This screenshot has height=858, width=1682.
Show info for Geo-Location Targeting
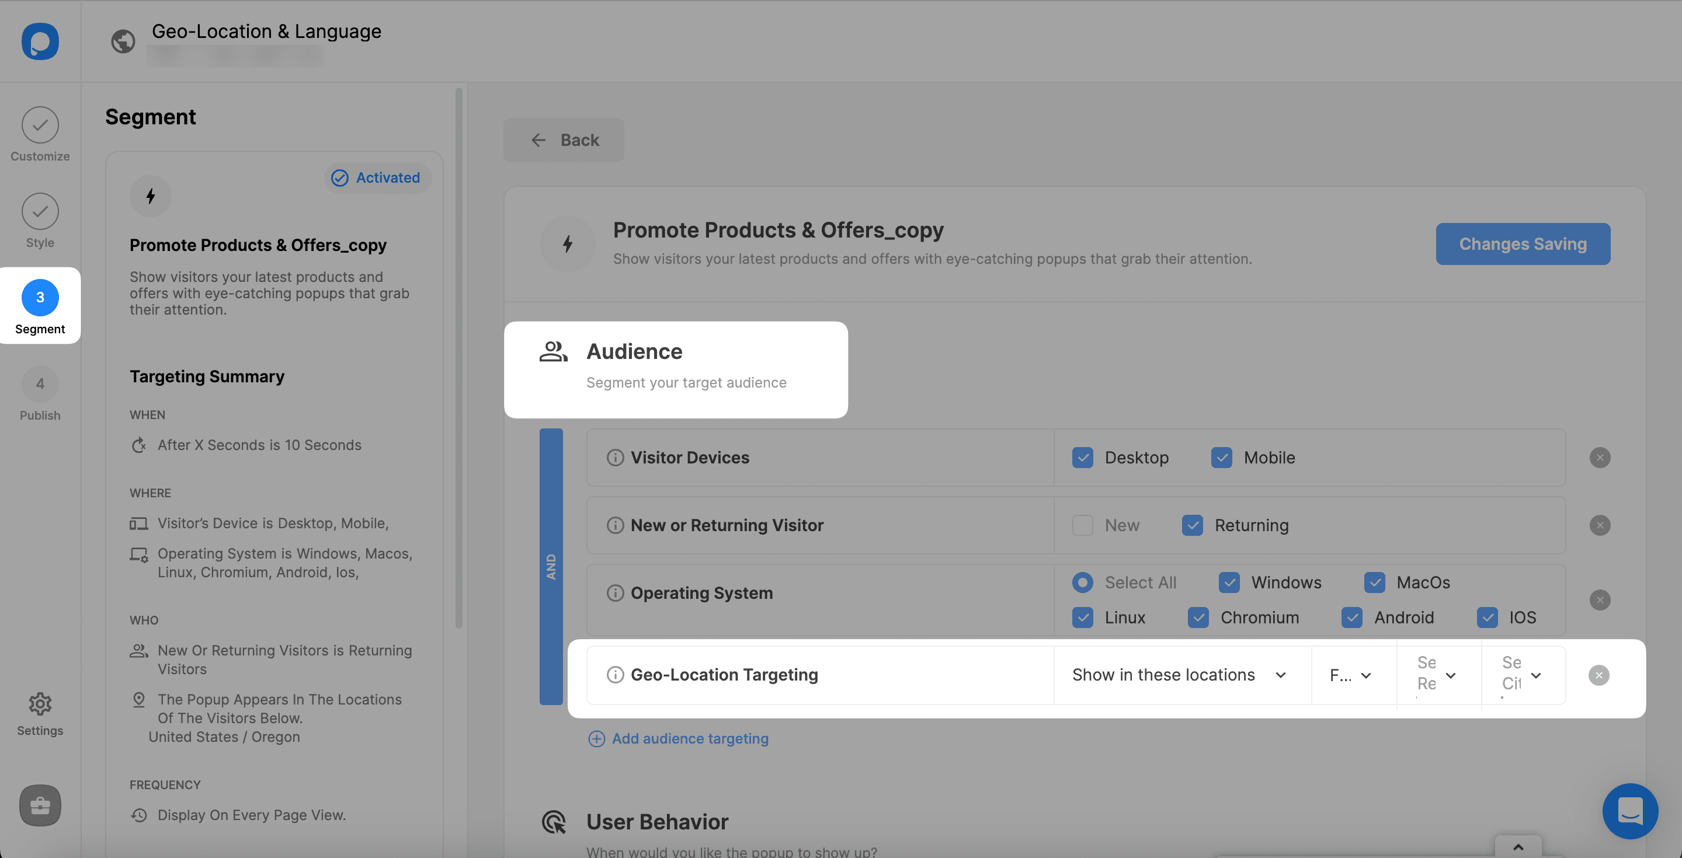click(x=615, y=675)
